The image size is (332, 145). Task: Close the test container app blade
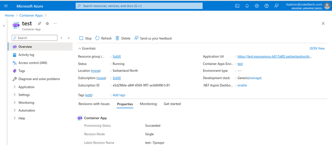[323, 24]
